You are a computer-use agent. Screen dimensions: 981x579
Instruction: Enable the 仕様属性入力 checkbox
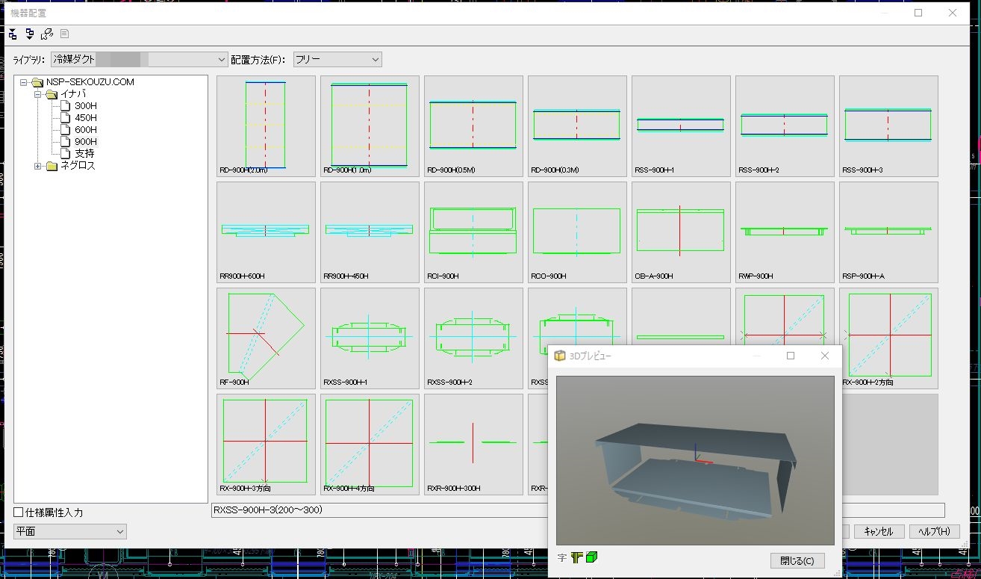[19, 513]
